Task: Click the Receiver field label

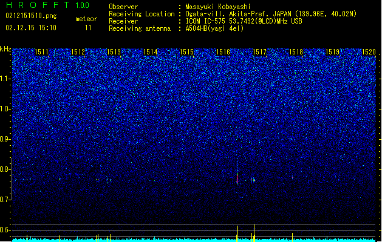Action: coord(123,21)
